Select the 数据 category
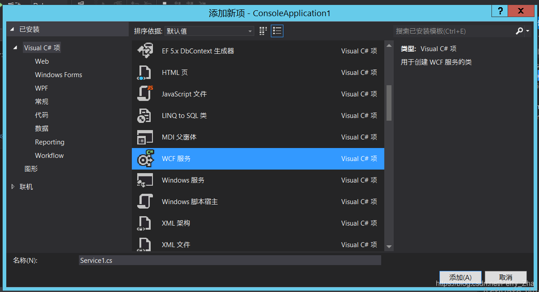The image size is (539, 292). click(42, 129)
